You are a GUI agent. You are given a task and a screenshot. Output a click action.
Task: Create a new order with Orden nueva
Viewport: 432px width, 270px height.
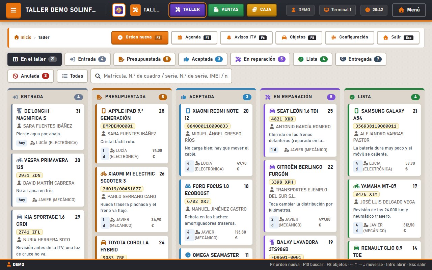click(x=140, y=37)
